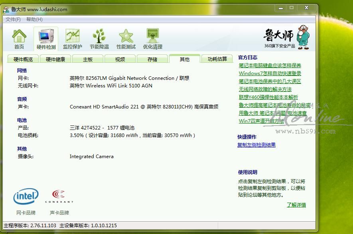Switch to the 主板 tab
353x234 pixels.
click(88, 59)
